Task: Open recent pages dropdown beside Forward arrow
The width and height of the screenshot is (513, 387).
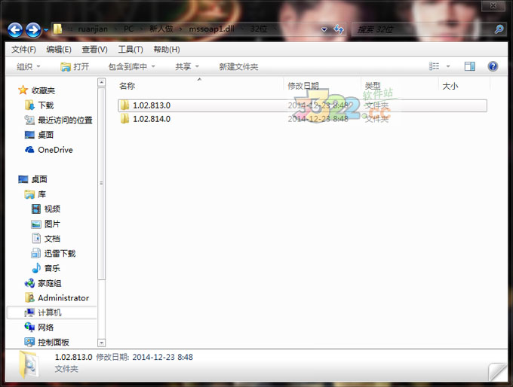Action: tap(46, 30)
